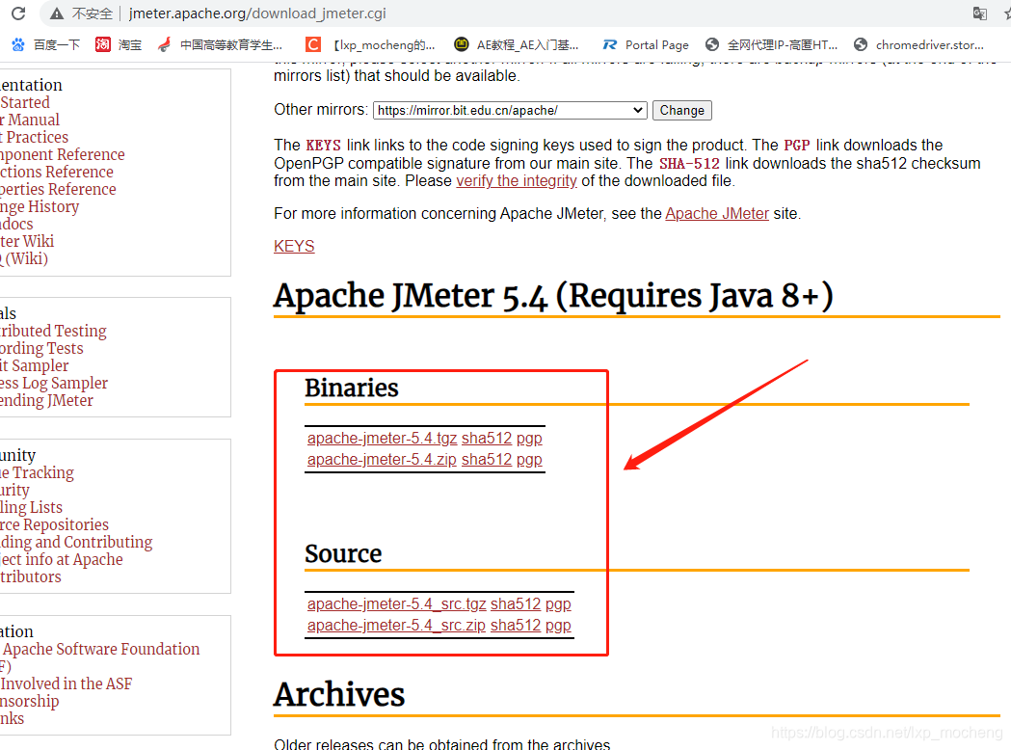Open the 'verify the integrity' link

pyautogui.click(x=517, y=181)
